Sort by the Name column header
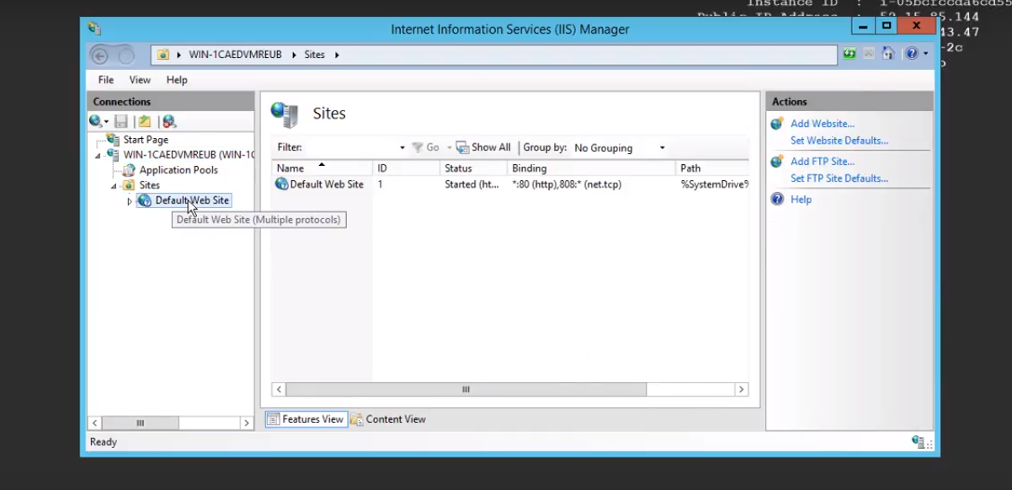Image resolution: width=1012 pixels, height=490 pixels. pos(321,168)
